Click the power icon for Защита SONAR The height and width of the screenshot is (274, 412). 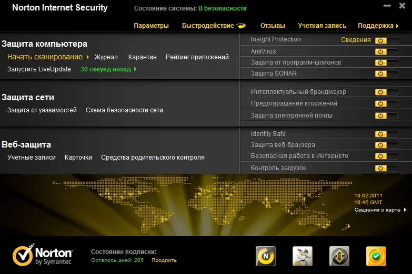pos(380,73)
